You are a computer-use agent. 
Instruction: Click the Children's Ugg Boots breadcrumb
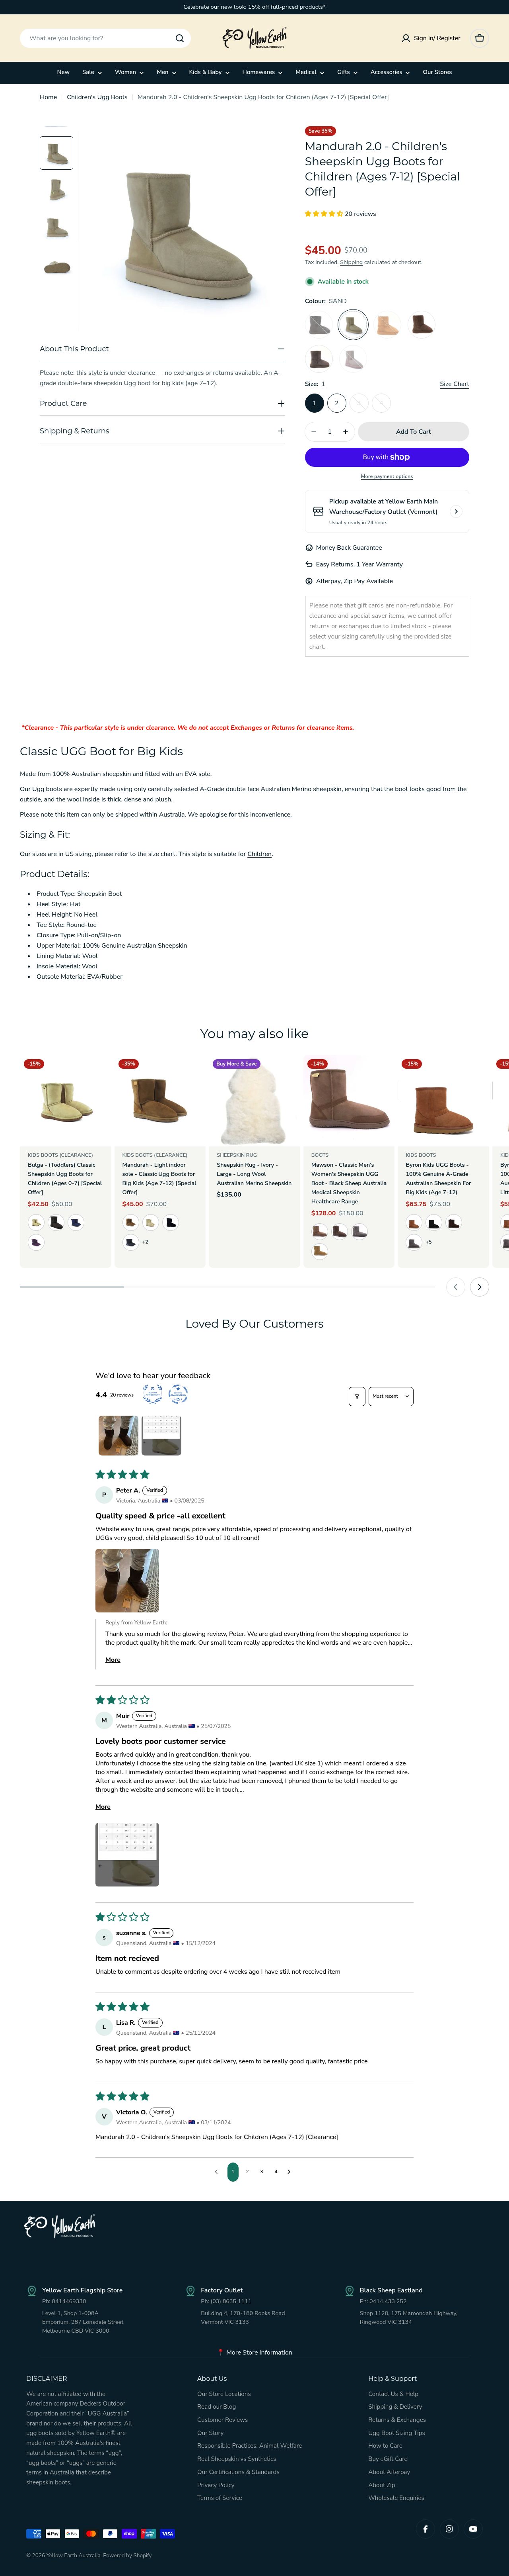coord(97,97)
